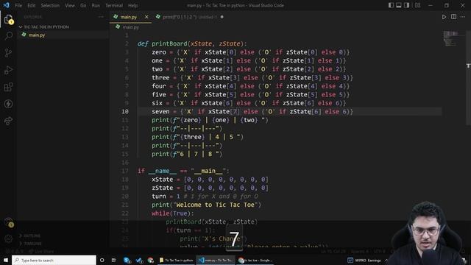Close the main.py editor tab
Image resolution: width=471 pixels, height=265 pixels.
(x=146, y=17)
